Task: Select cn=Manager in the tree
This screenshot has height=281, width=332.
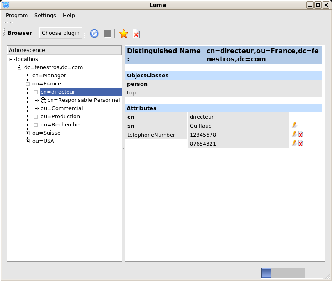Action: coord(49,76)
